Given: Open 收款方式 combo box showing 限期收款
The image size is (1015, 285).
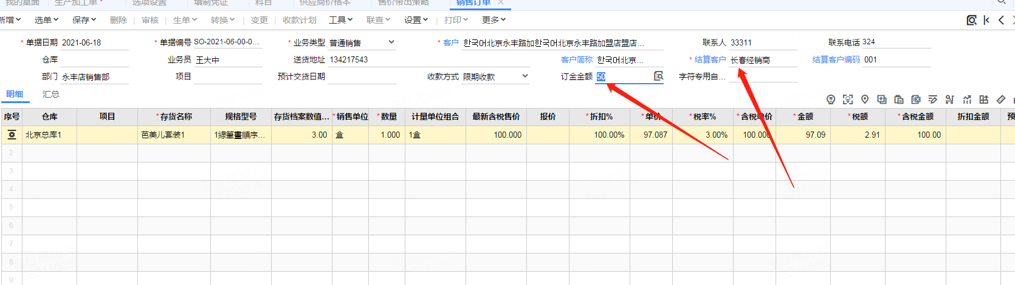Looking at the screenshot, I should click(x=496, y=76).
